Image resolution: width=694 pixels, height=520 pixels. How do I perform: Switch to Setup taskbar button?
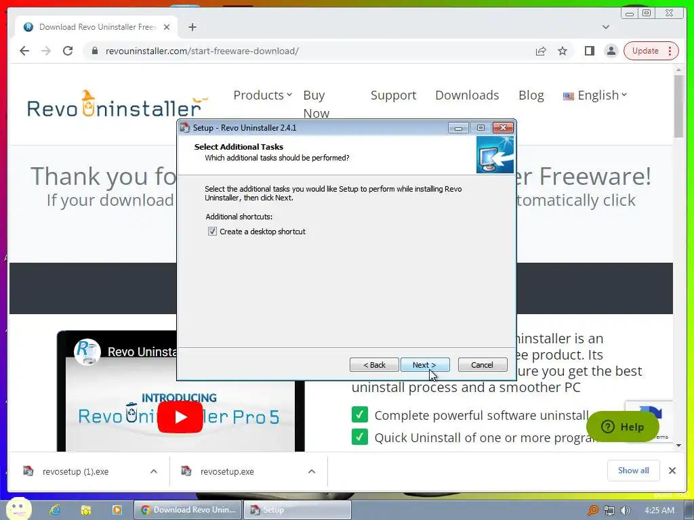[x=298, y=510]
